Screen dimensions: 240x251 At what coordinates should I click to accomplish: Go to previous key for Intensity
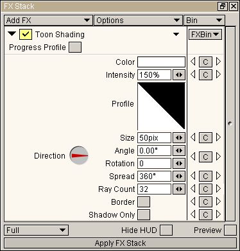pos(193,74)
